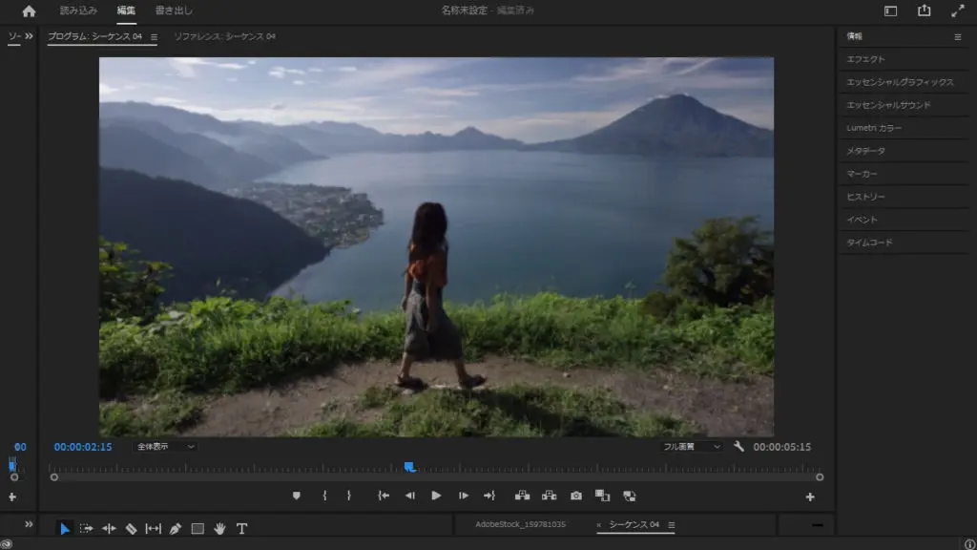Image resolution: width=977 pixels, height=550 pixels.
Task: Select the Pen tool
Action: [176, 528]
